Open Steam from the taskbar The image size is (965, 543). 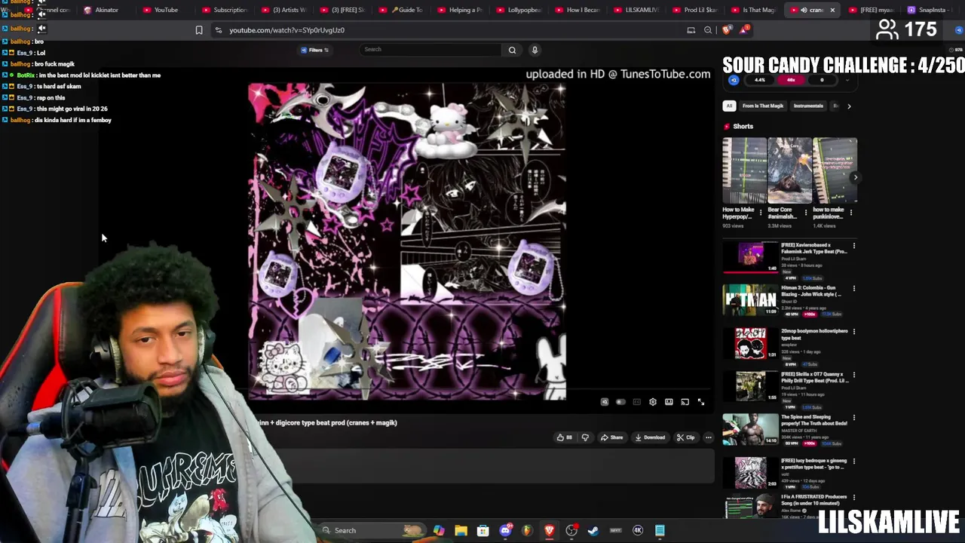(593, 530)
